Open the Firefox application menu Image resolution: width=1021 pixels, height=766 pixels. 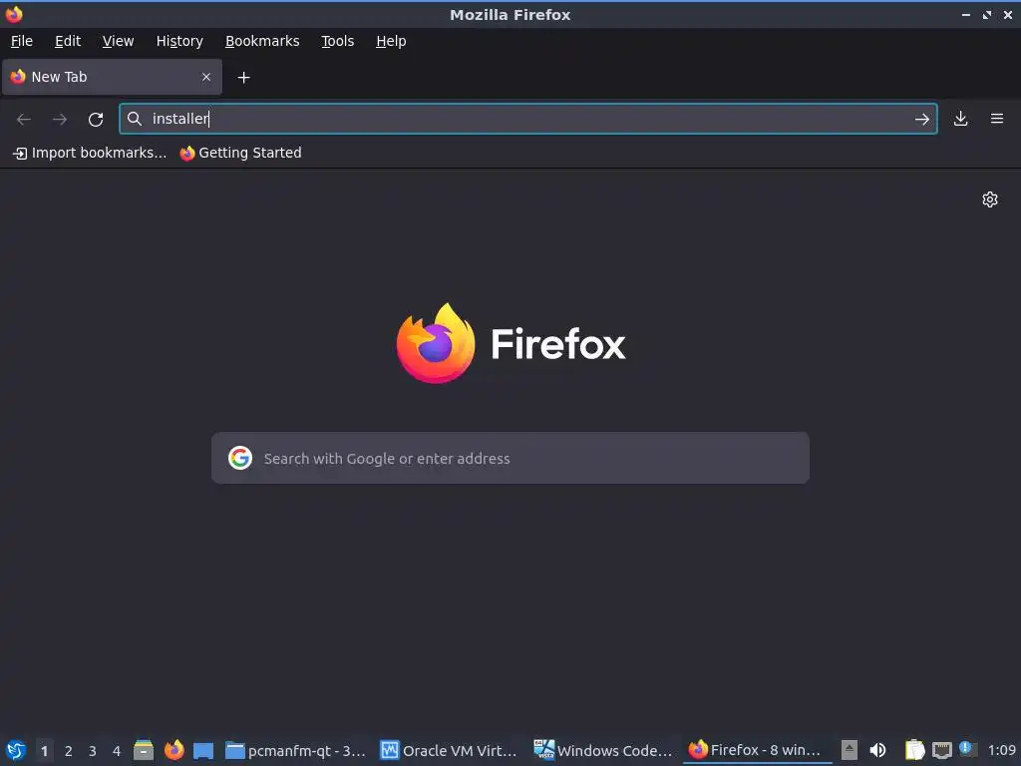(997, 119)
